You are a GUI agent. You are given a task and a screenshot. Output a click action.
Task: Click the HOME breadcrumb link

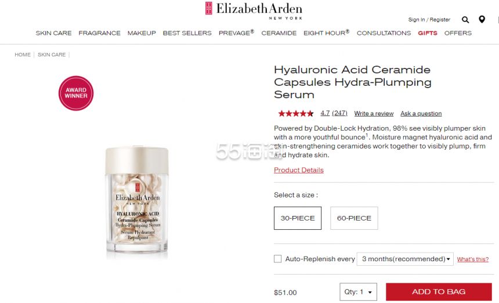23,55
